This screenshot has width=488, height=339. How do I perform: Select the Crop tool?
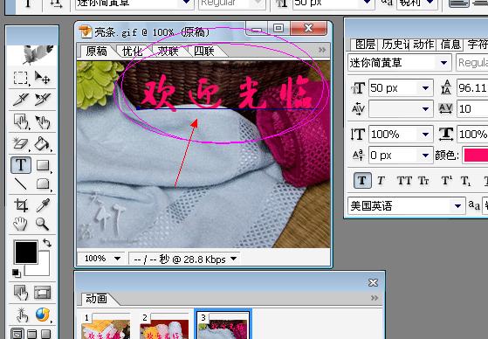21,205
